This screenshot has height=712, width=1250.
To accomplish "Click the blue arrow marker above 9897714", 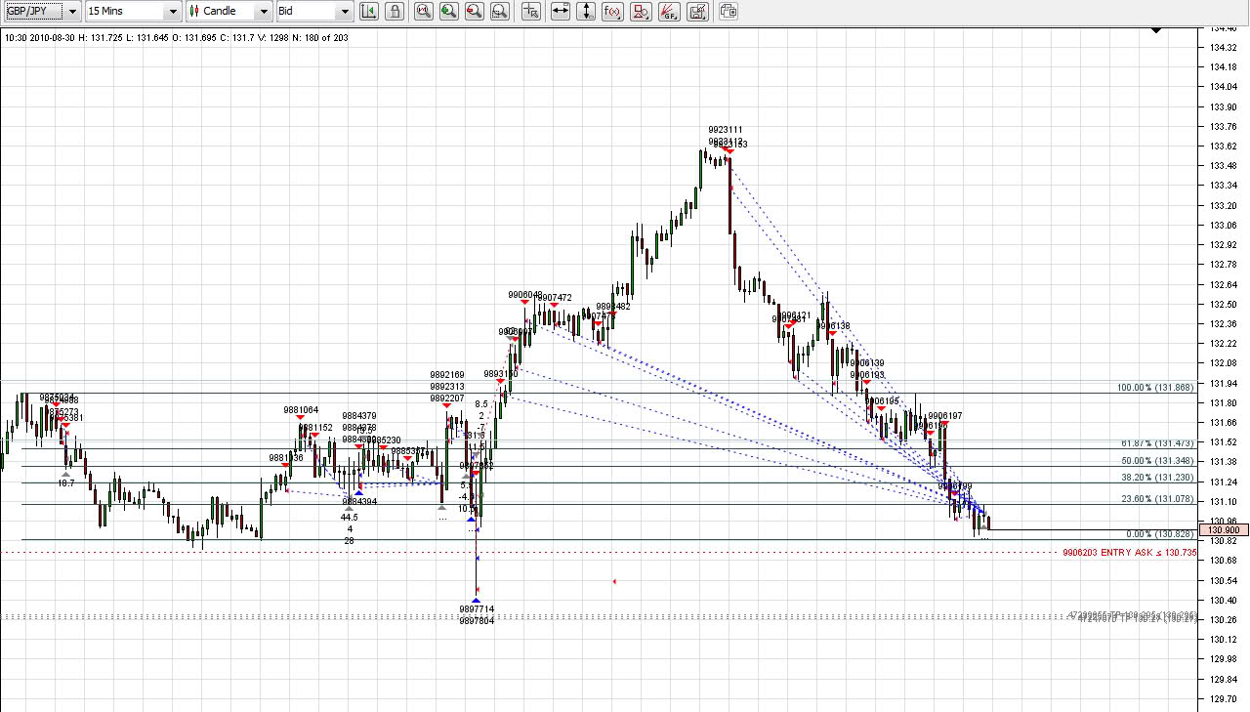I will (477, 599).
